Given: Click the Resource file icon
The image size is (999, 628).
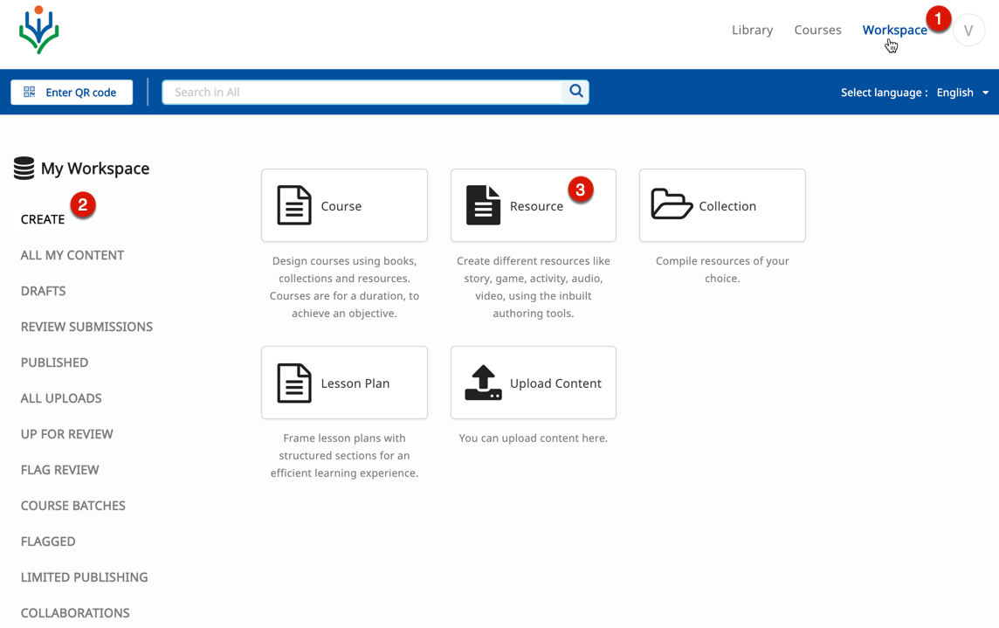Looking at the screenshot, I should (483, 205).
